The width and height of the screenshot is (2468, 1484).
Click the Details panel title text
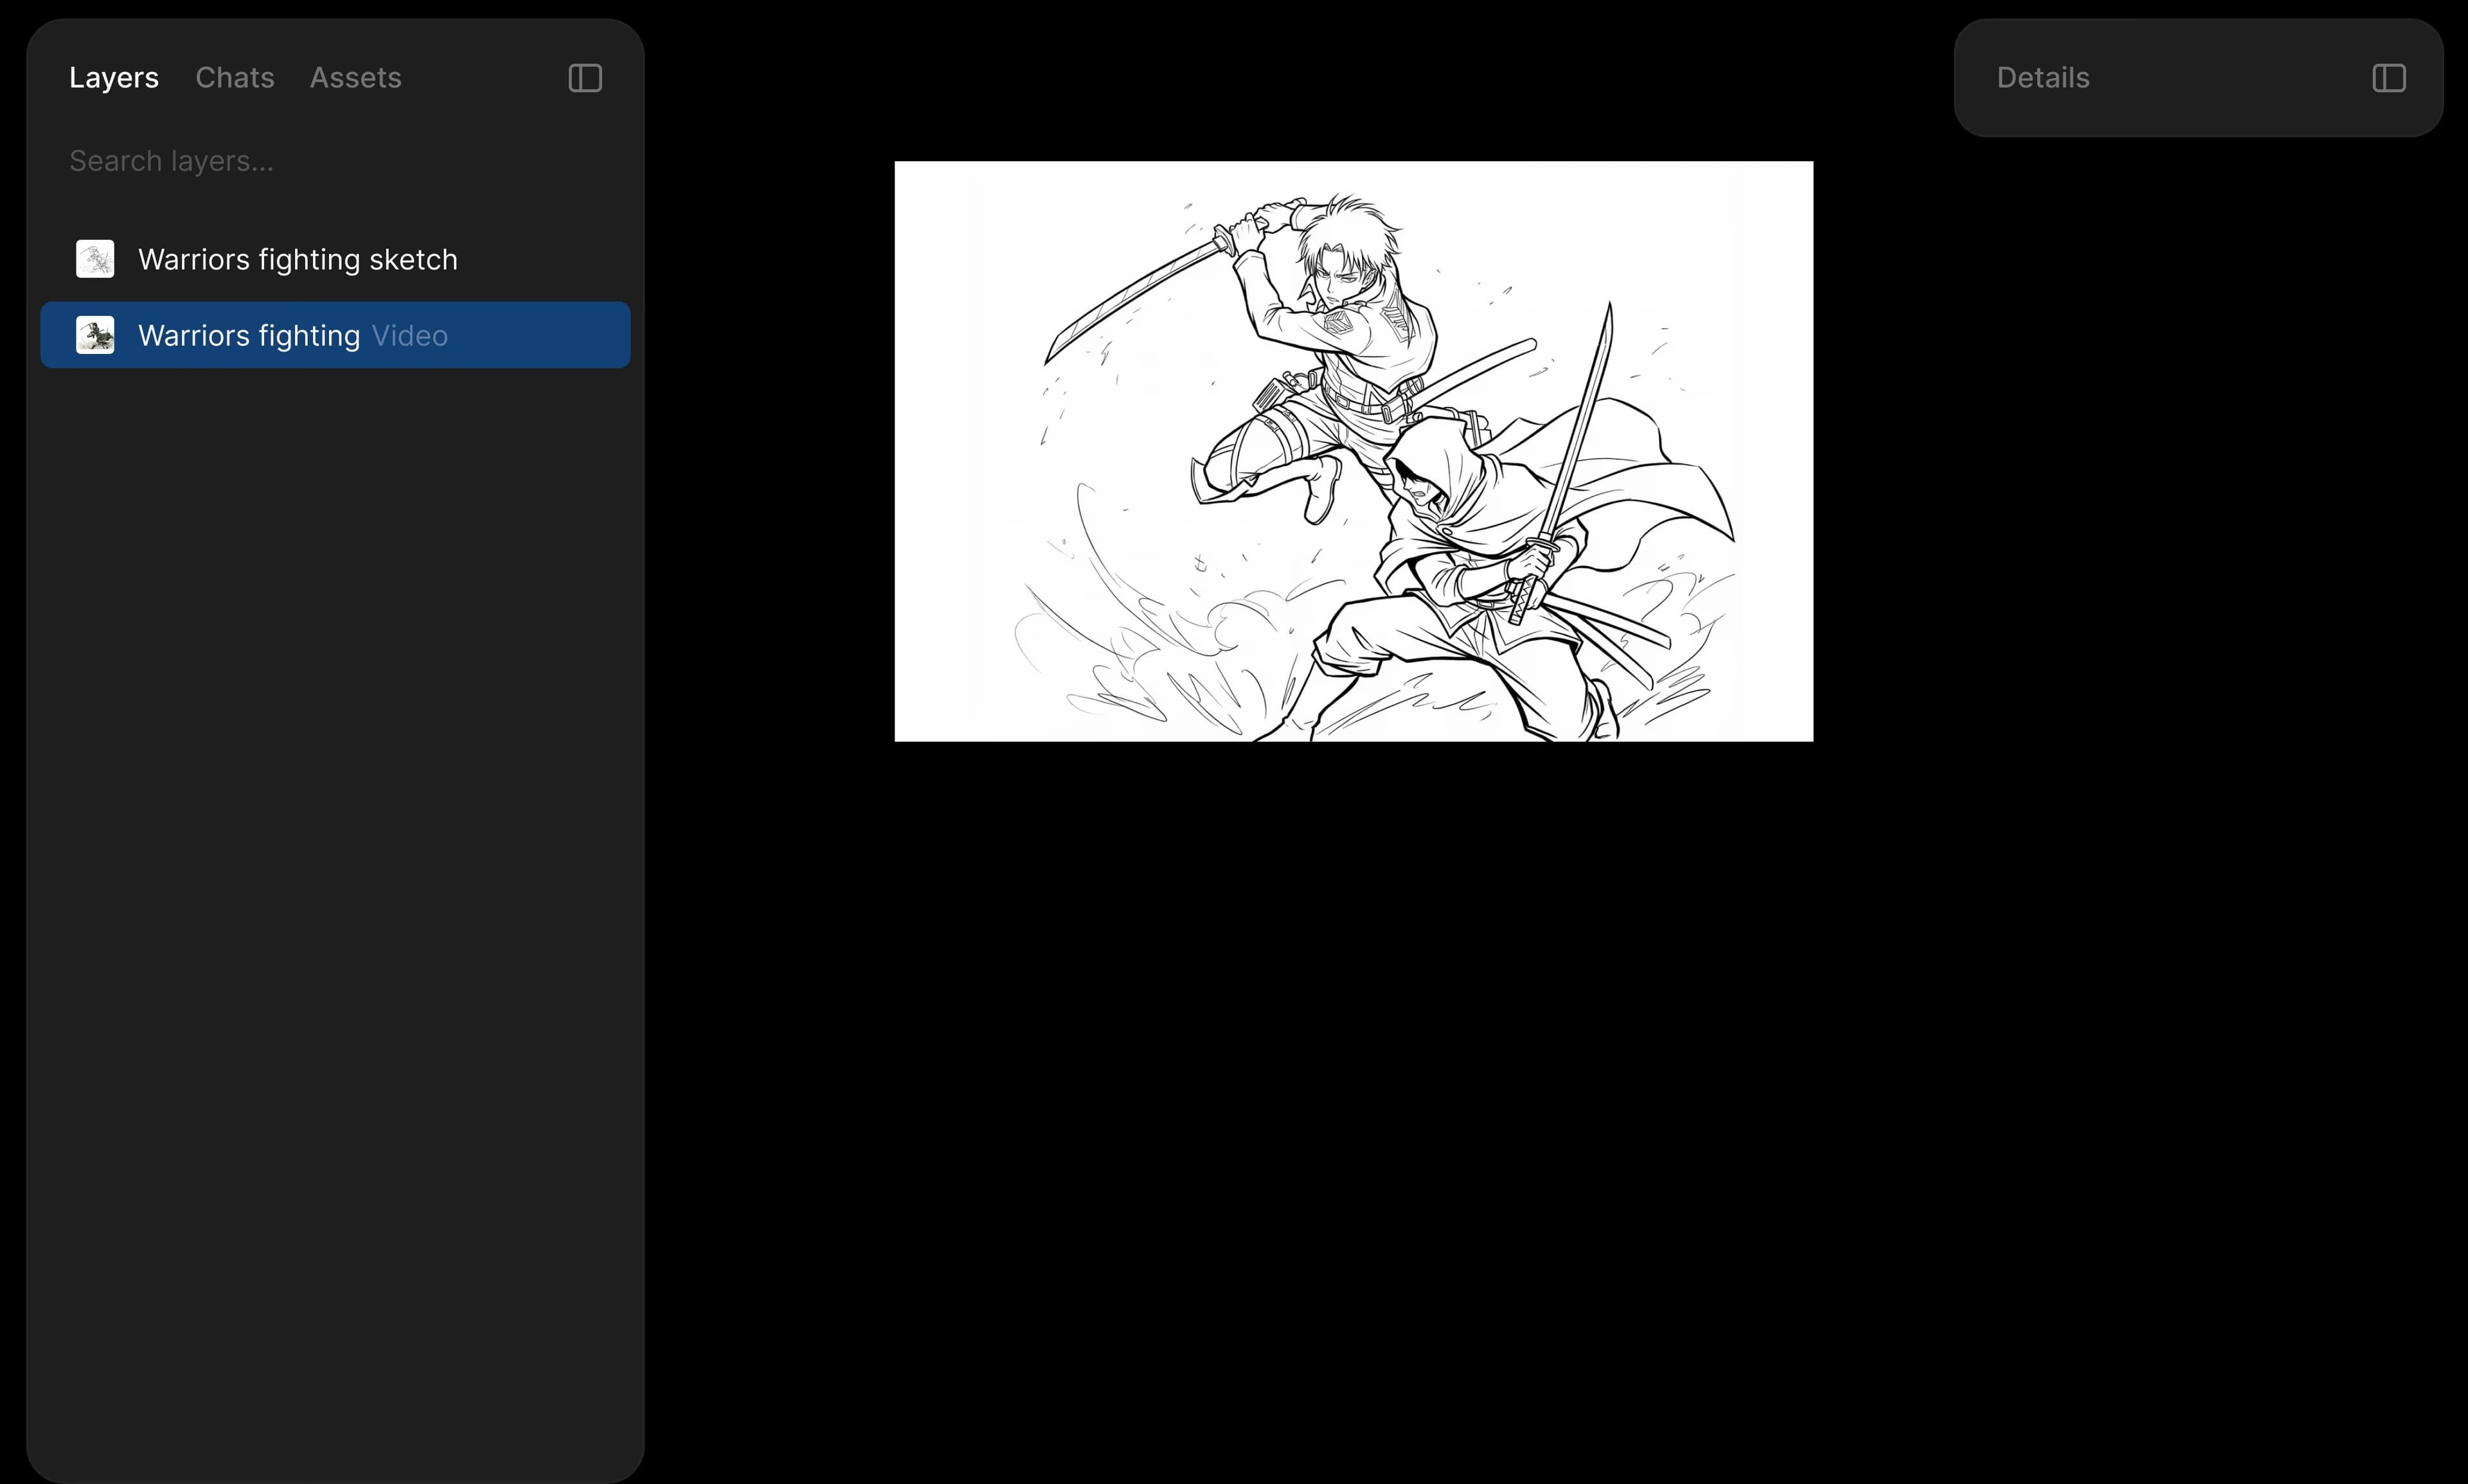click(2043, 77)
